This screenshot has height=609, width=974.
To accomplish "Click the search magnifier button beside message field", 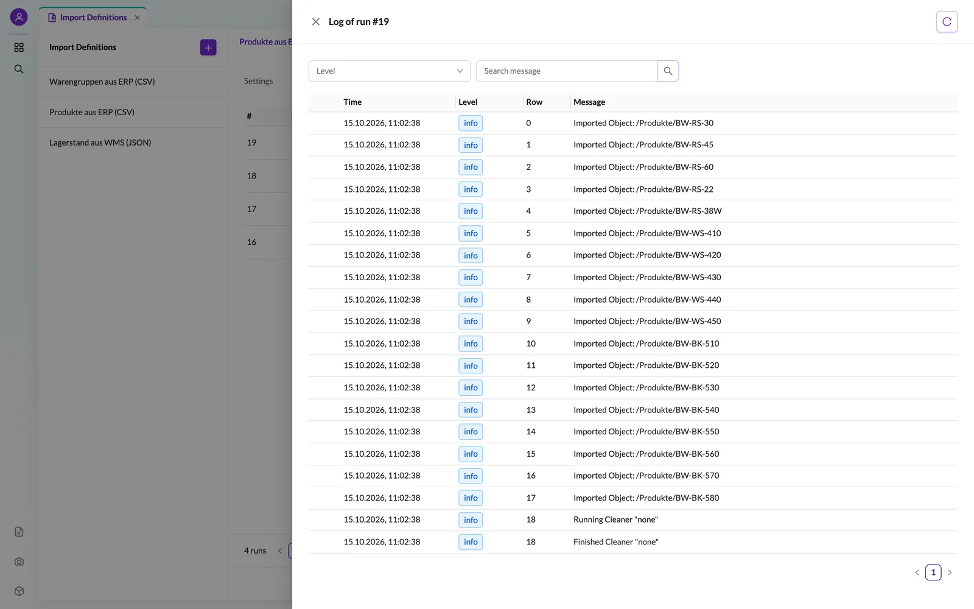I will click(668, 71).
